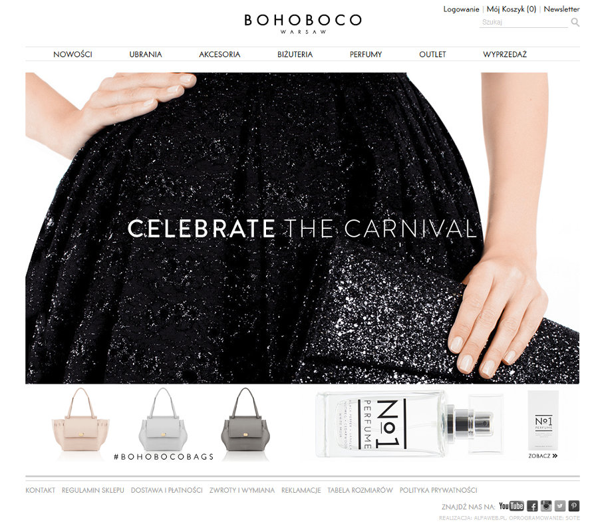Open Mój Koszyk cart link

[512, 9]
